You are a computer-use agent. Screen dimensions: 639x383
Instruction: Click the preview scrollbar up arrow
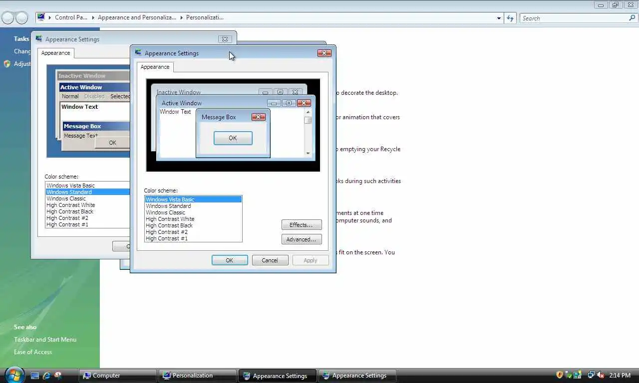pyautogui.click(x=308, y=112)
